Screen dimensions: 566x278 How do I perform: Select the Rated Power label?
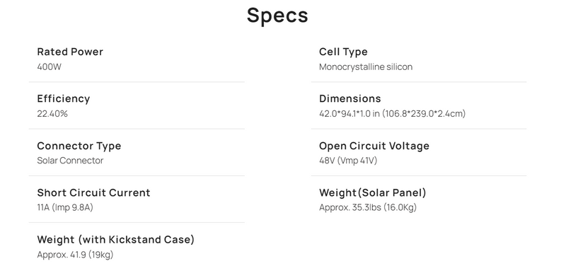(x=70, y=52)
